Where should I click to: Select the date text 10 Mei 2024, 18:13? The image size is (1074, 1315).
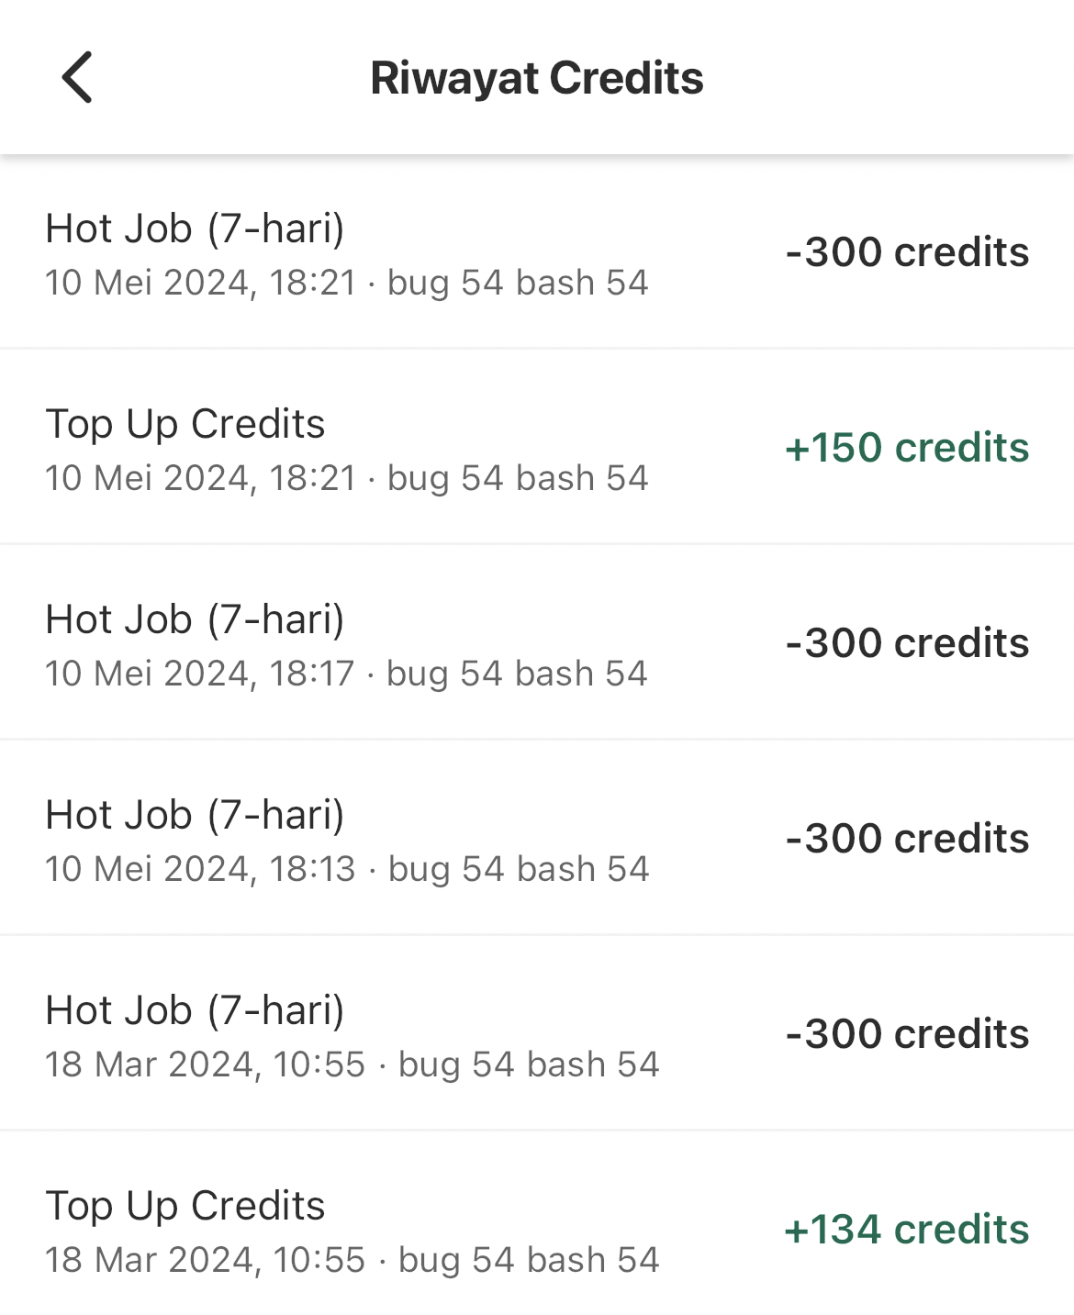tap(200, 870)
